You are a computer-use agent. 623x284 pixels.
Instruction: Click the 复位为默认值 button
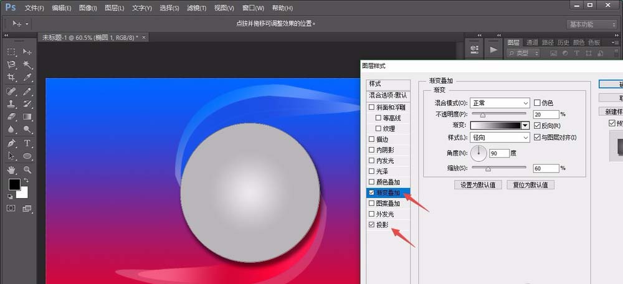click(530, 184)
